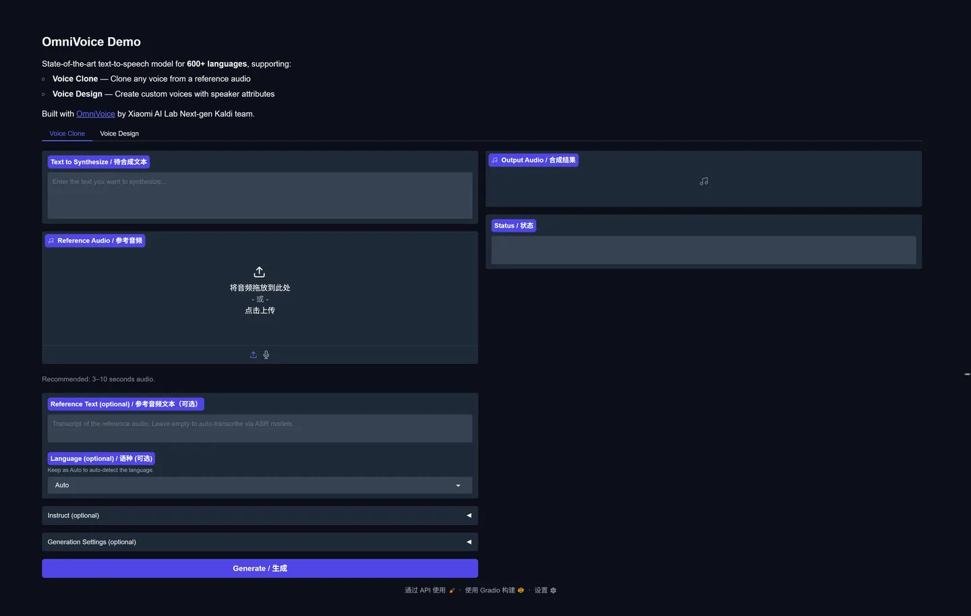This screenshot has width=971, height=616.
Task: Click the Generate / 生成 button
Action: (260, 568)
